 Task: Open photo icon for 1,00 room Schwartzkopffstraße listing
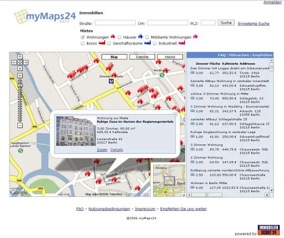192,136
